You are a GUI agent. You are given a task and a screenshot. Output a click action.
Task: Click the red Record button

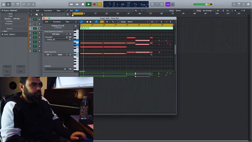[94, 4]
